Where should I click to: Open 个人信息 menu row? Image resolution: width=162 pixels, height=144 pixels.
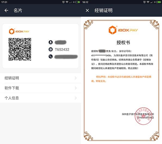pyautogui.click(x=40, y=98)
